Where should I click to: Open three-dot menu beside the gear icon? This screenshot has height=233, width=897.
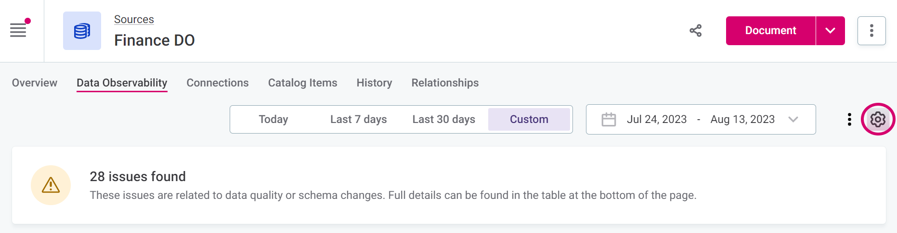pos(849,119)
